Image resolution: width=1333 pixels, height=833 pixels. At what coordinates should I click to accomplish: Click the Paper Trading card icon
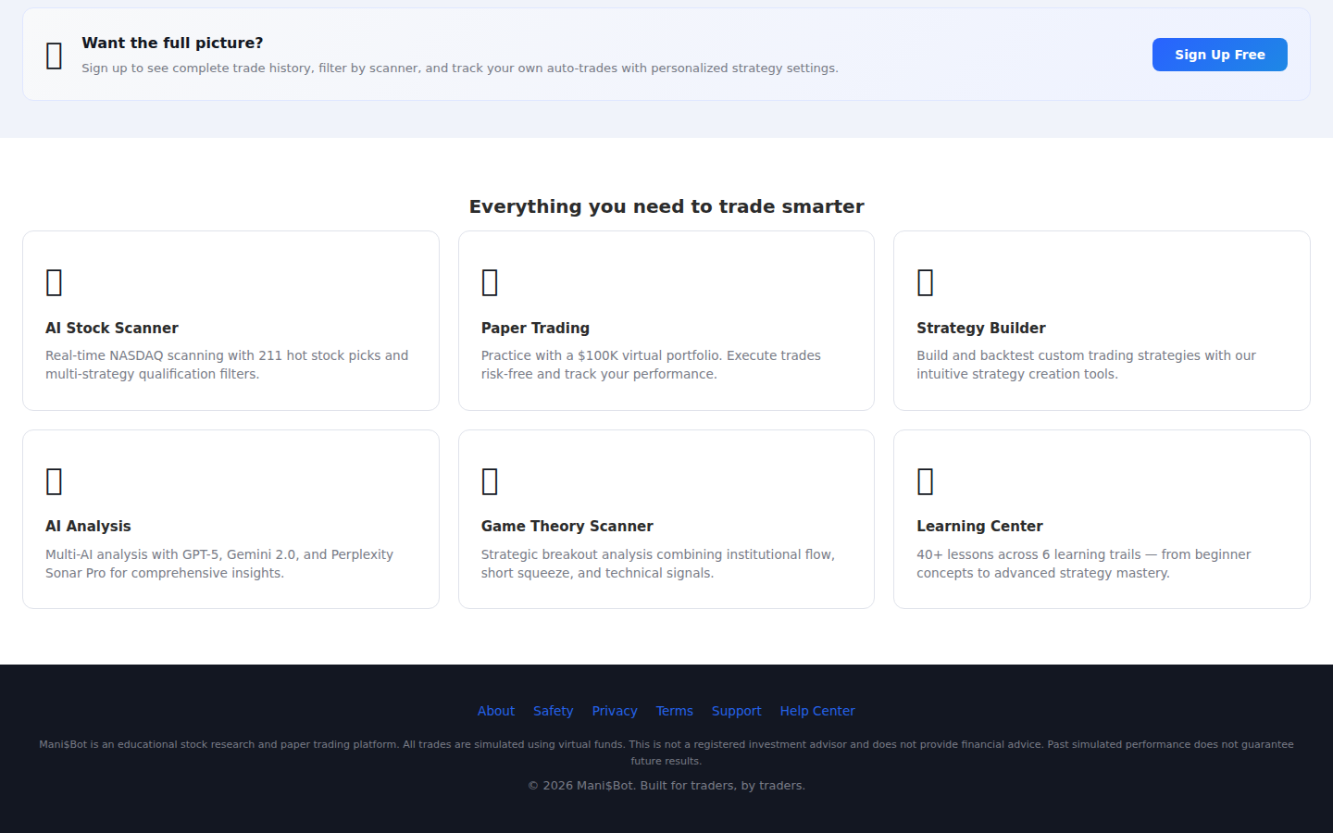490,282
